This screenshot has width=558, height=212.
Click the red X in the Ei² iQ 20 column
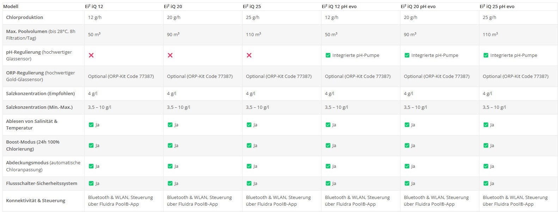point(170,55)
